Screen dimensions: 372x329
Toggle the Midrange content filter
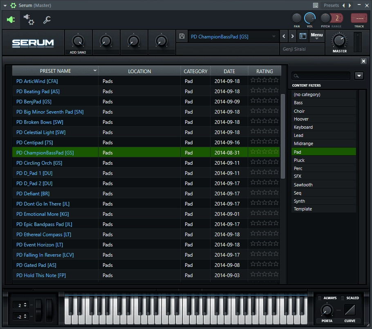[324, 143]
